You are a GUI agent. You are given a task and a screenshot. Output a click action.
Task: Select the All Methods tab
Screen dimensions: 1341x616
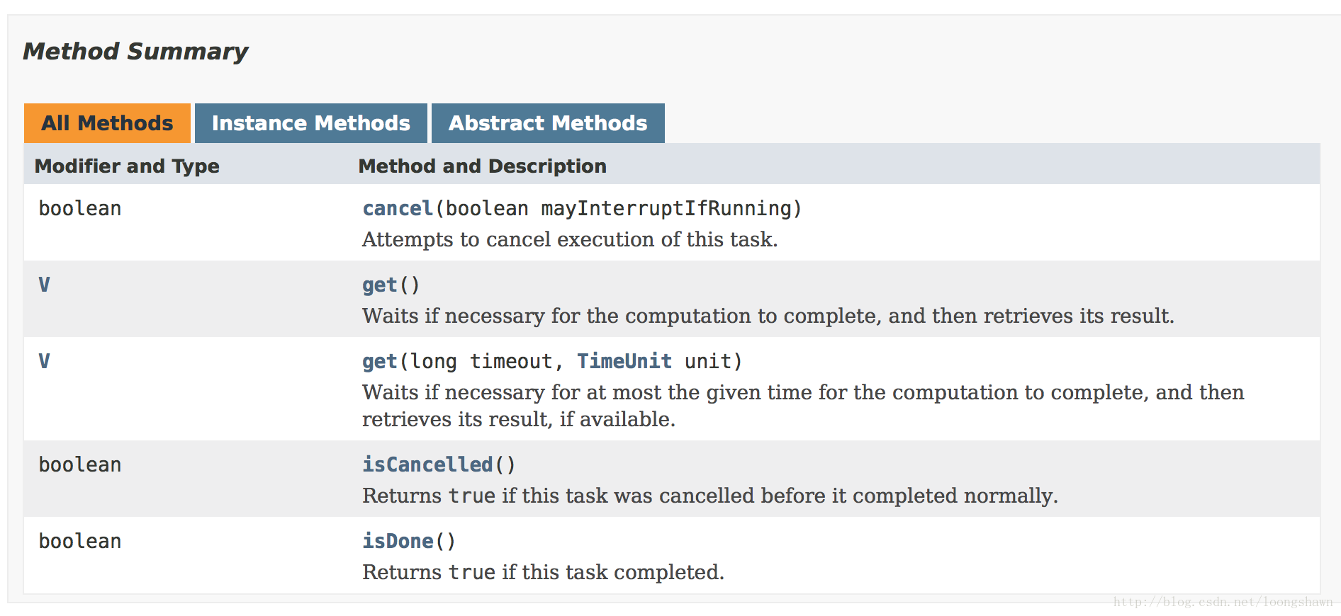(x=107, y=123)
